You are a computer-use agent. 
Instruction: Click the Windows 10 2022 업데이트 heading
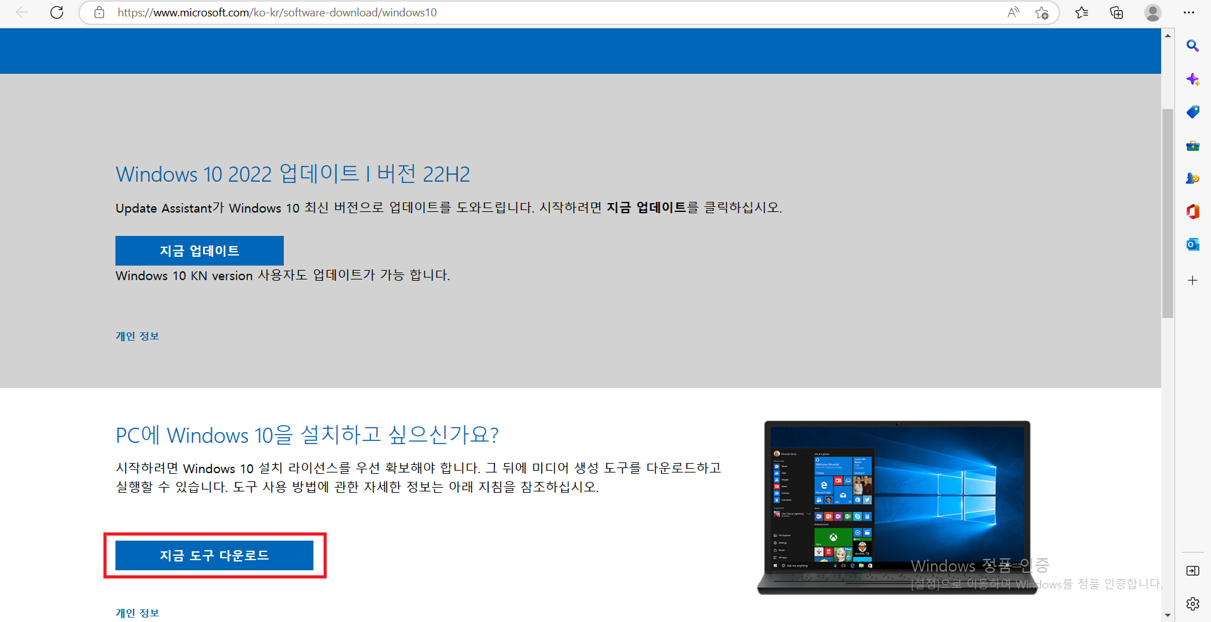click(x=293, y=173)
